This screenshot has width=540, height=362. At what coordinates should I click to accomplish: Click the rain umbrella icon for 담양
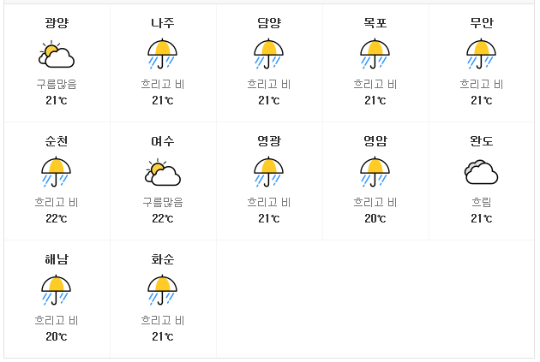tap(268, 54)
